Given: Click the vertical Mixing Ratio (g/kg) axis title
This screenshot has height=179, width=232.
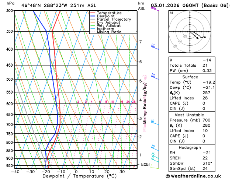Looking at the screenshot, I should pos(145,103).
